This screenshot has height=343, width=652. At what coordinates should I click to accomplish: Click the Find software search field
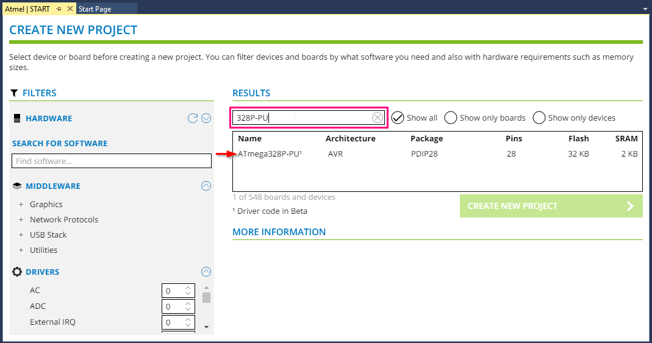[x=112, y=161]
